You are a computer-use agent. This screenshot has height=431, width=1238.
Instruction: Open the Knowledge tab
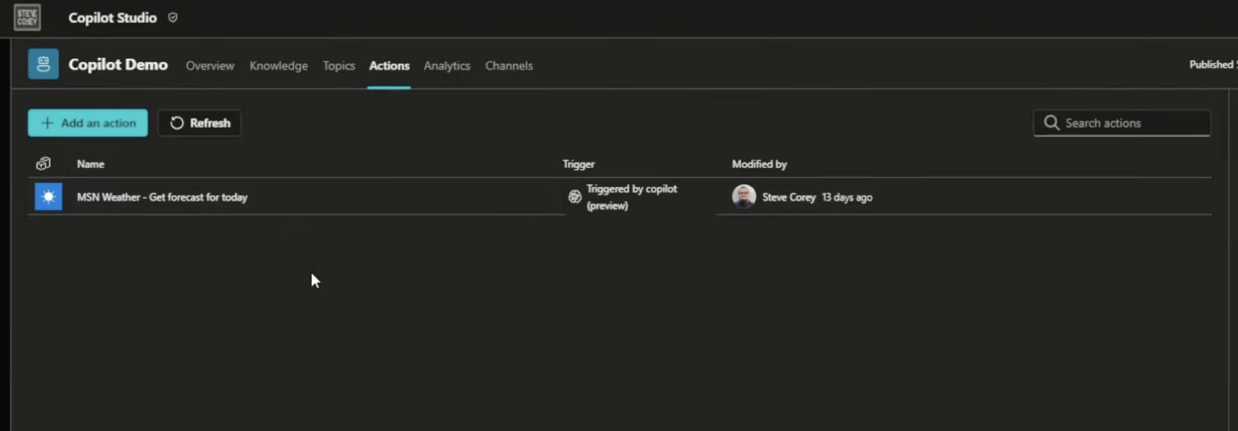coord(278,66)
